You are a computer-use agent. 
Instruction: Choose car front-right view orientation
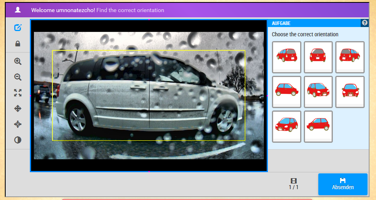coord(318,92)
